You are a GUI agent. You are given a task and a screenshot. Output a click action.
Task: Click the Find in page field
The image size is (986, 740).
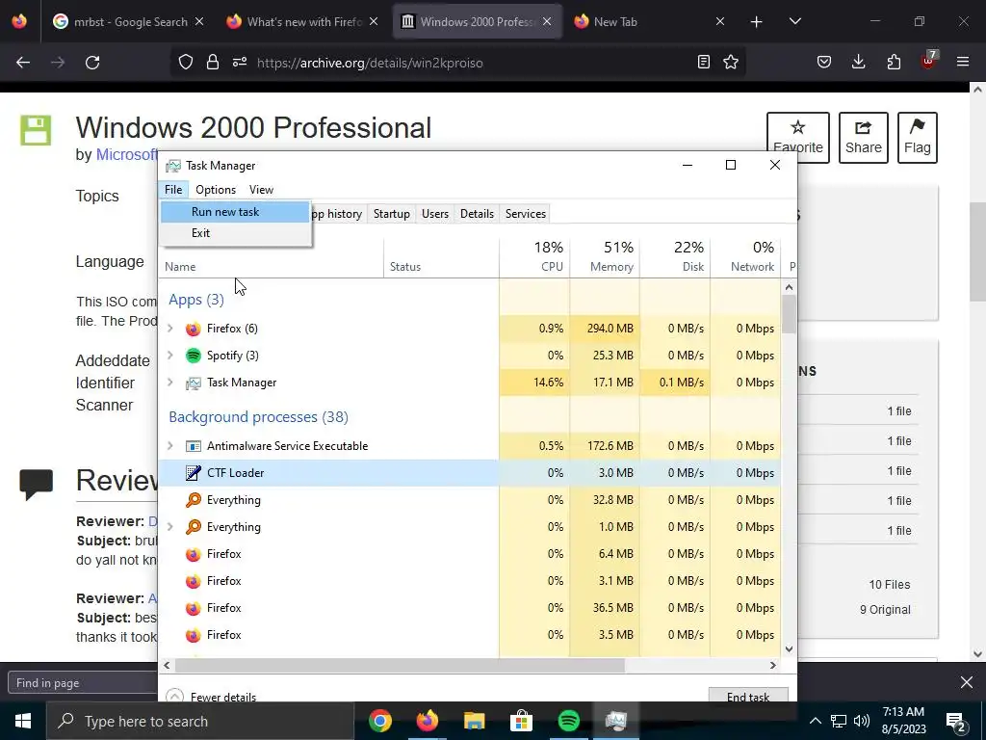pos(83,683)
